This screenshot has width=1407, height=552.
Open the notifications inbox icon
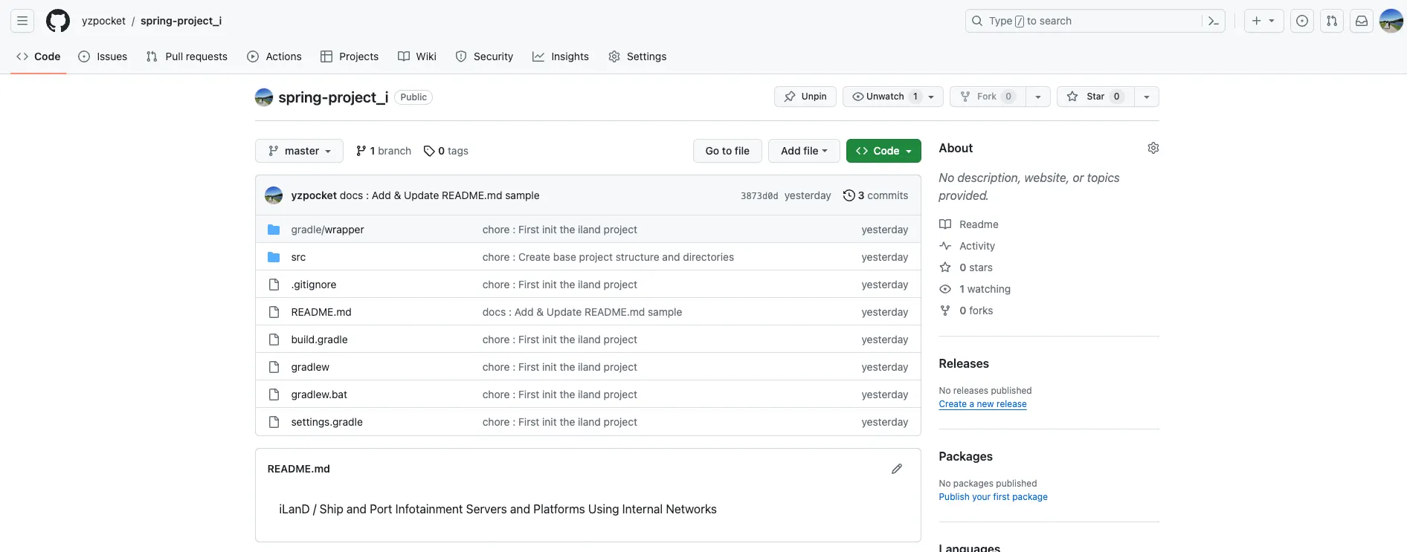(x=1361, y=21)
